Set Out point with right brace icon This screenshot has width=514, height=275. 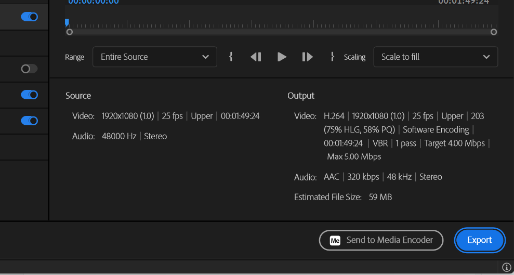click(332, 57)
